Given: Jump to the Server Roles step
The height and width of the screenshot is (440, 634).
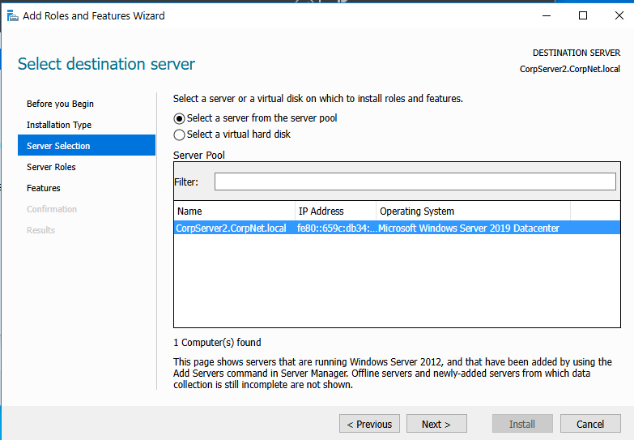Looking at the screenshot, I should coord(51,167).
